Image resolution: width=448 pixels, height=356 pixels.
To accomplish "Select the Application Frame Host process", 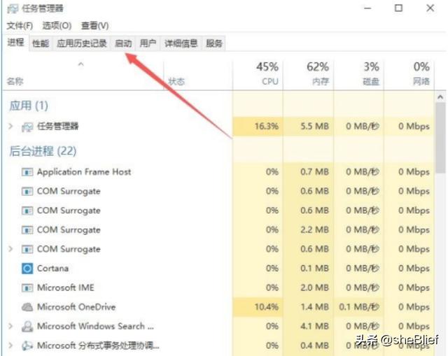I will click(218, 172).
